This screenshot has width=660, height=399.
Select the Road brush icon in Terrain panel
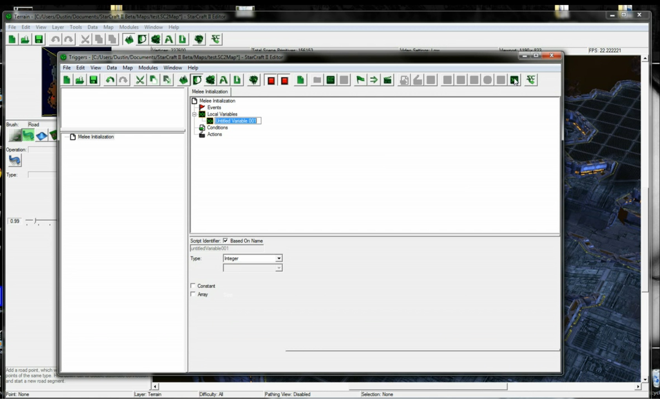pyautogui.click(x=28, y=135)
